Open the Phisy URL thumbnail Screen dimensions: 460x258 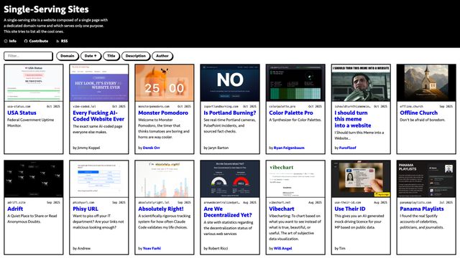(x=99, y=178)
